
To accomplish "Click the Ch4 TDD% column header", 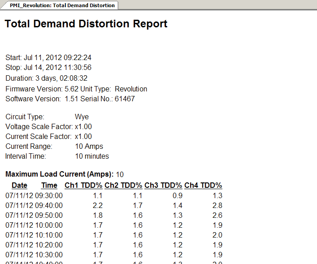I will click(203, 186).
